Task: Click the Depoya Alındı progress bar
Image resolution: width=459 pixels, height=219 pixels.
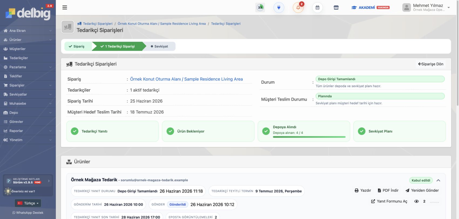Action: 309,137
